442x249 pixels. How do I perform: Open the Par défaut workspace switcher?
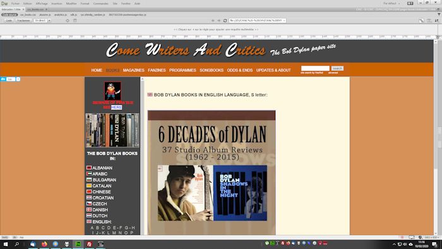click(x=392, y=4)
